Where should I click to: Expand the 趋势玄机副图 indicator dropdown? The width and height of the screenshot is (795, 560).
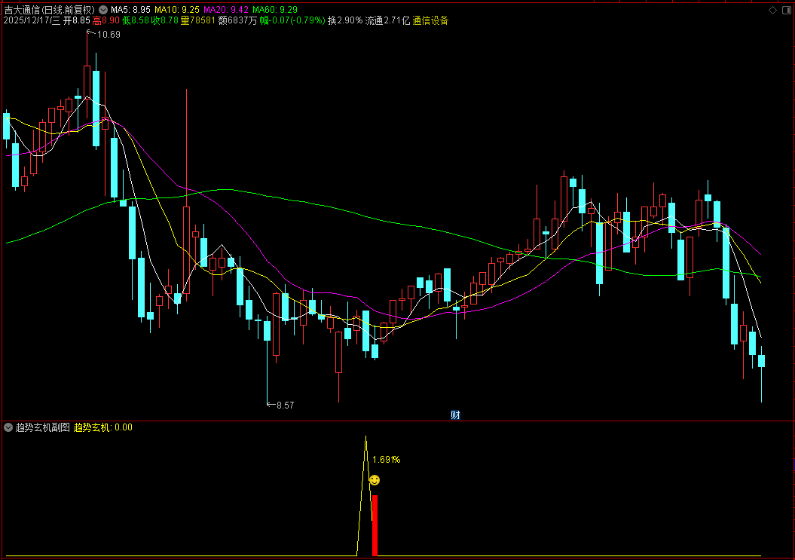point(8,427)
